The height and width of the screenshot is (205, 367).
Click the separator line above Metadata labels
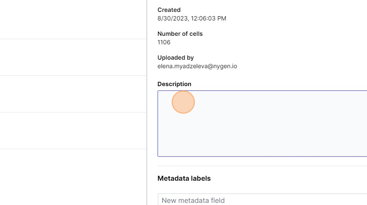[262, 166]
